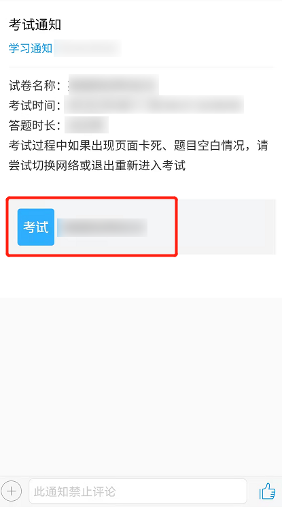Click blurred sender info beside 学习通知

point(87,48)
